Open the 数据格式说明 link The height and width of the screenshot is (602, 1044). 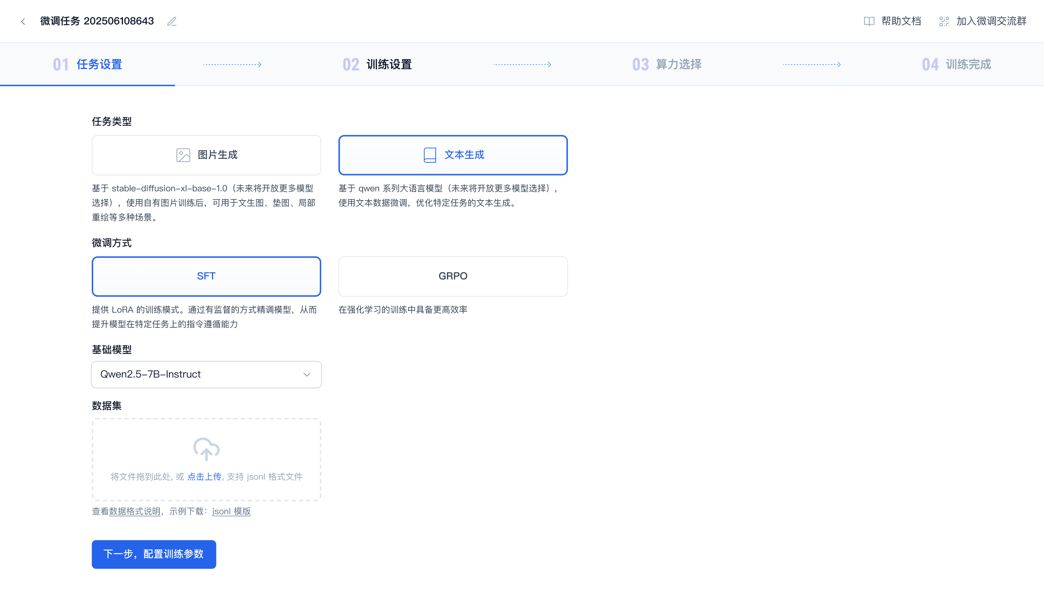pyautogui.click(x=135, y=511)
